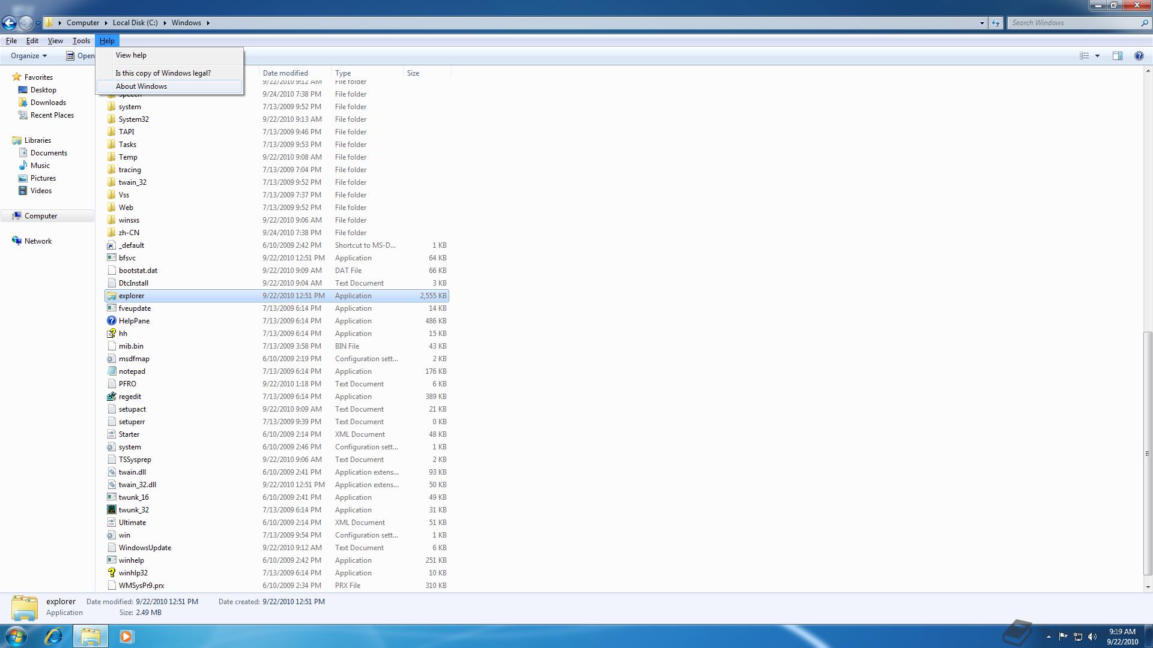Select the bootstat.dat file
Viewport: 1153px width, 648px height.
[138, 271]
